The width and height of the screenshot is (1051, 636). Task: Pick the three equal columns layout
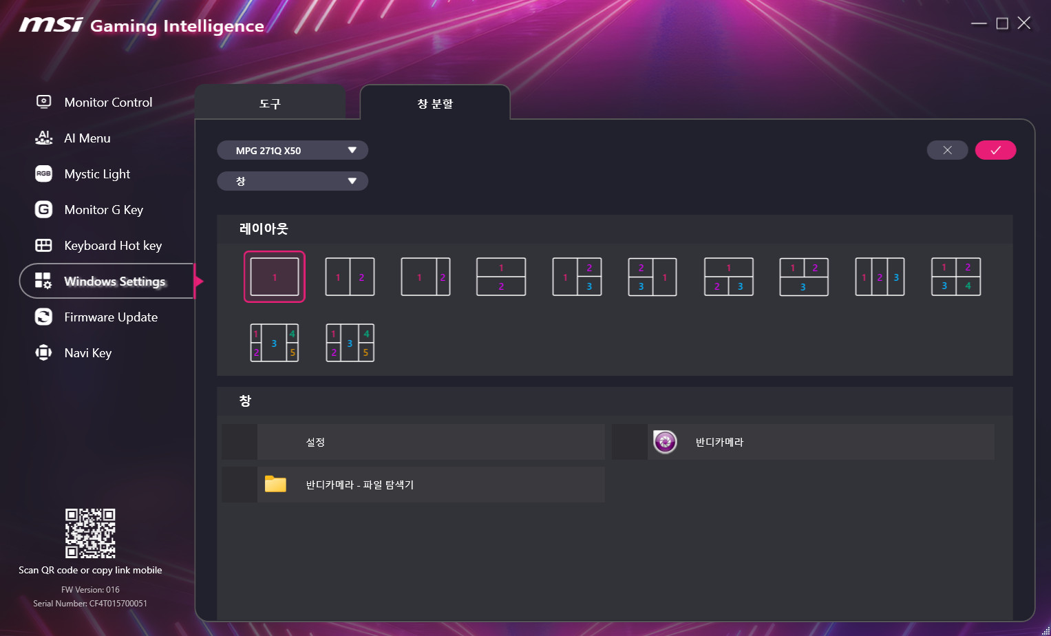pos(880,277)
